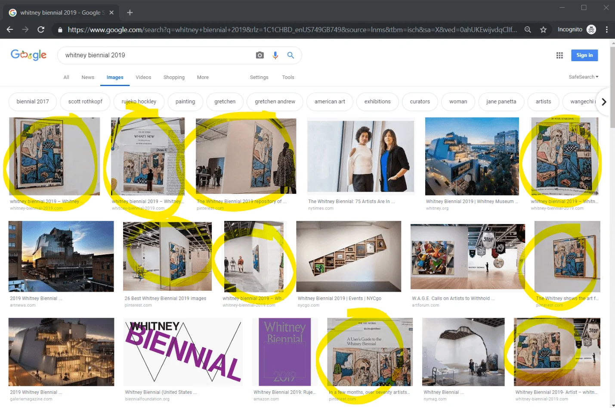Expand the SafeSearch dropdown

tap(584, 77)
